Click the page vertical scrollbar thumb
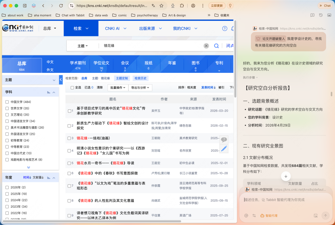This screenshot has width=335, height=225. coord(235,59)
